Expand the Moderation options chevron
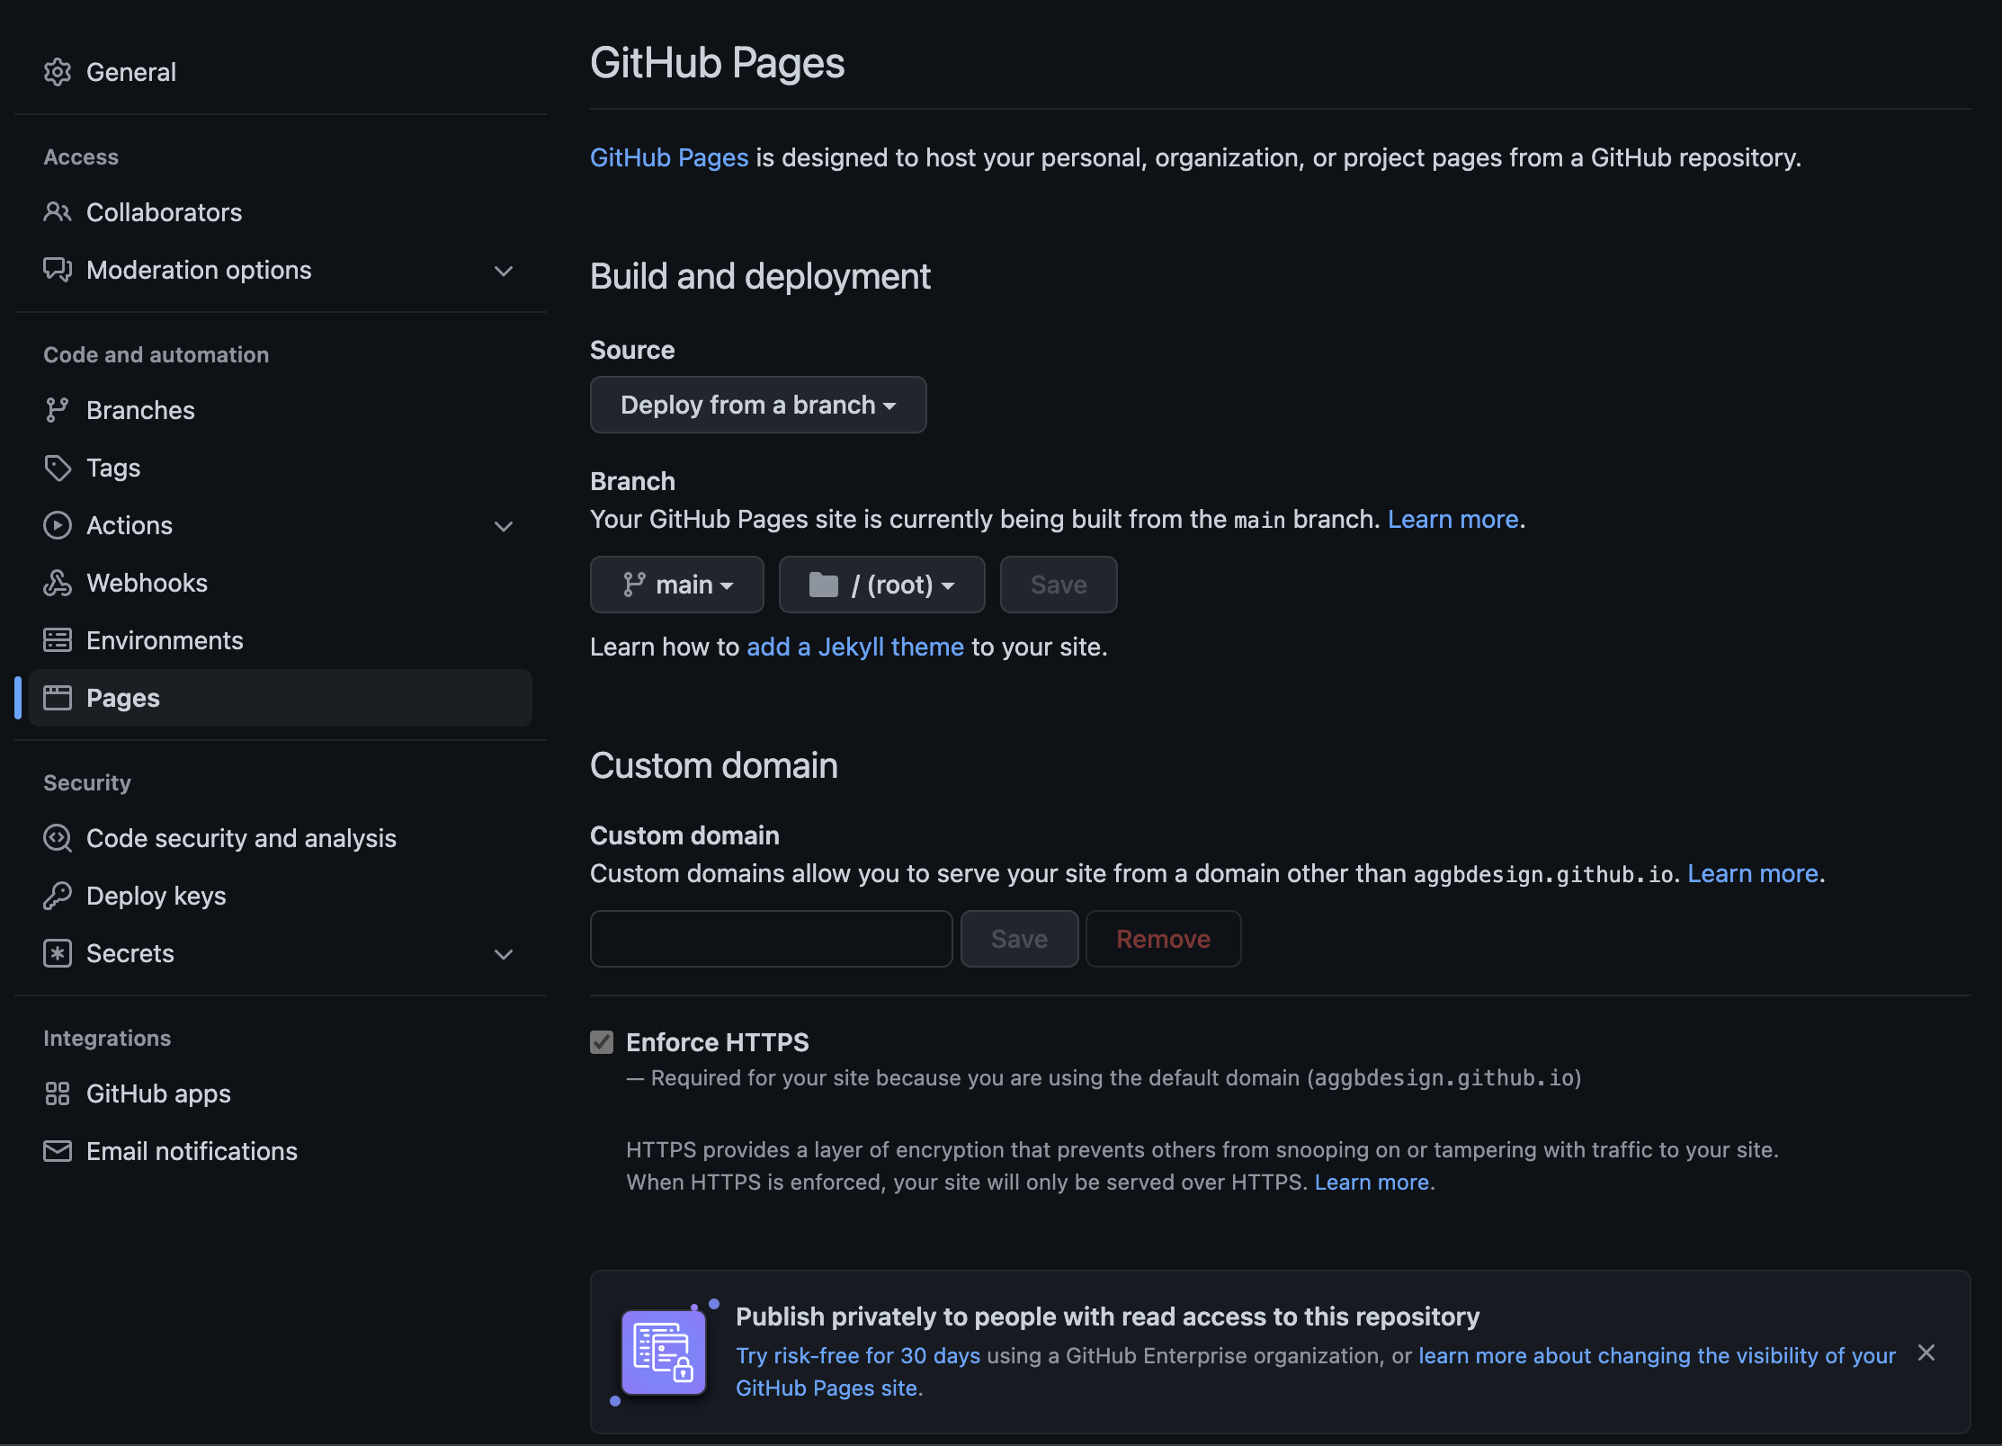The height and width of the screenshot is (1446, 2002). (x=504, y=271)
